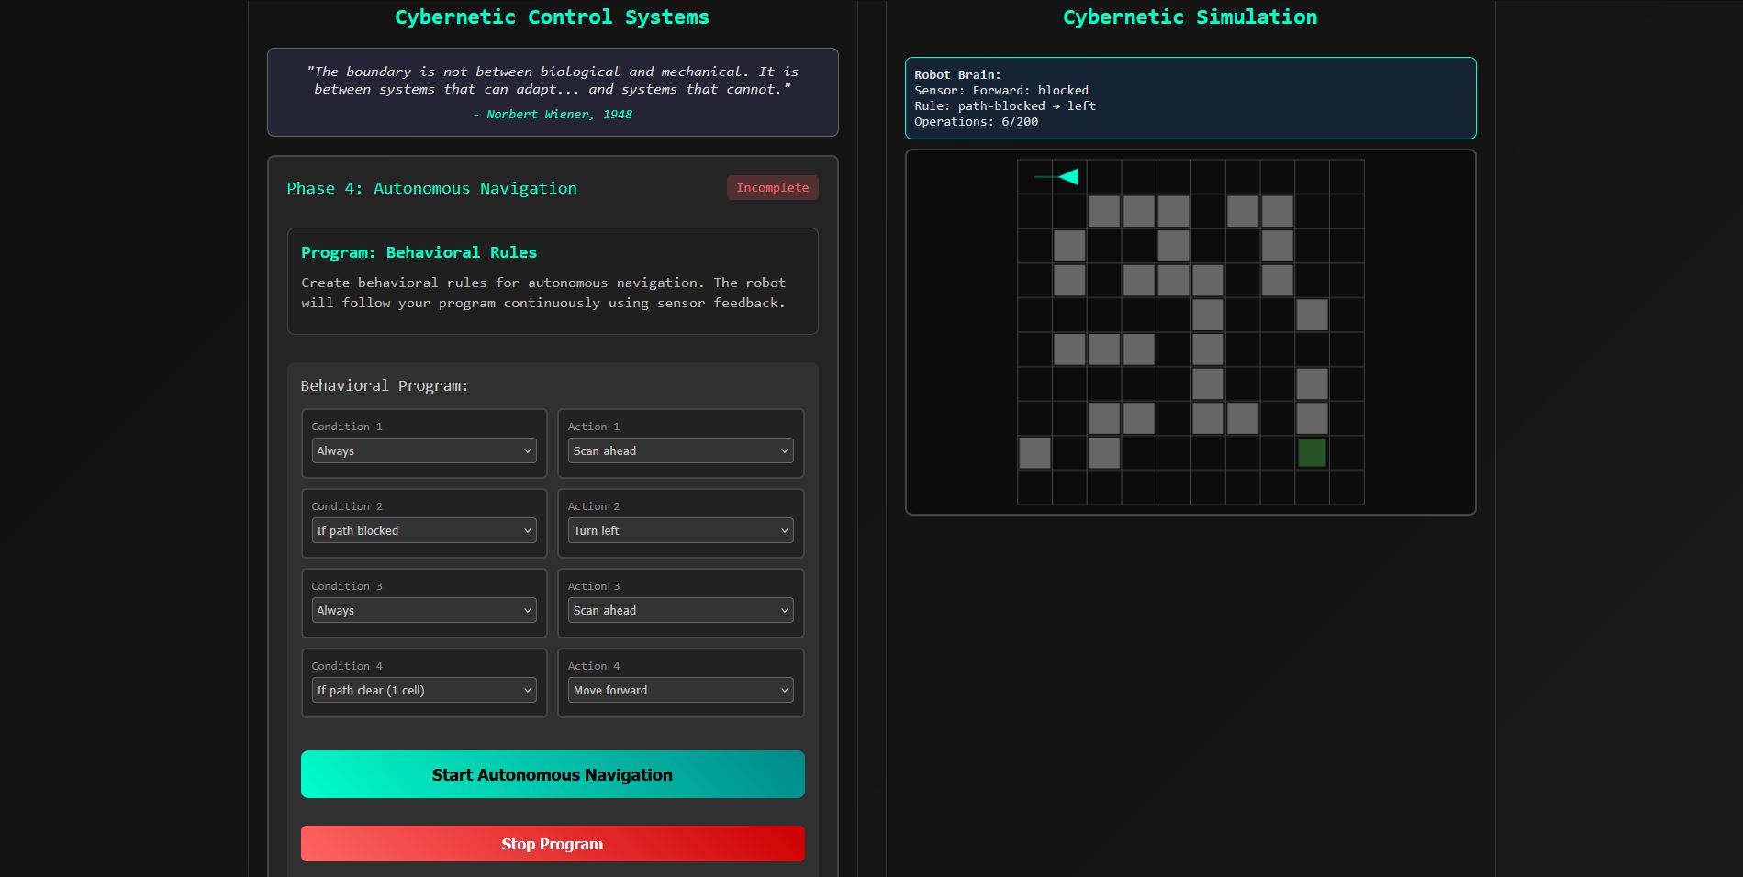Click the 'Robot Brain:' label
1743x877 pixels.
(957, 74)
